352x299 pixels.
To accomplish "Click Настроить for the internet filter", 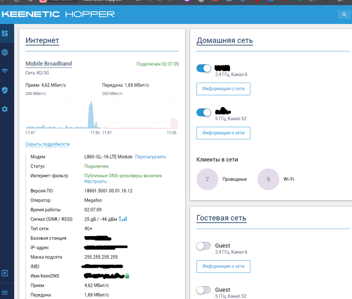I will click(x=96, y=181).
